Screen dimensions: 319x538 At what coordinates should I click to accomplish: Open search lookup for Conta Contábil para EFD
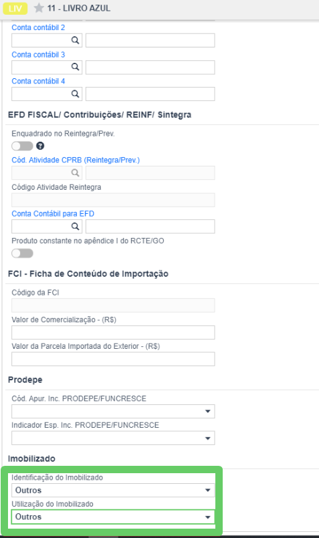75,227
